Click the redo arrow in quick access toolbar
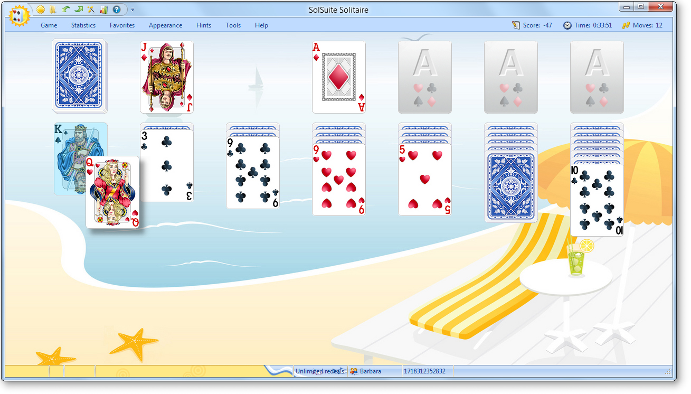This screenshot has width=691, height=394. (78, 10)
